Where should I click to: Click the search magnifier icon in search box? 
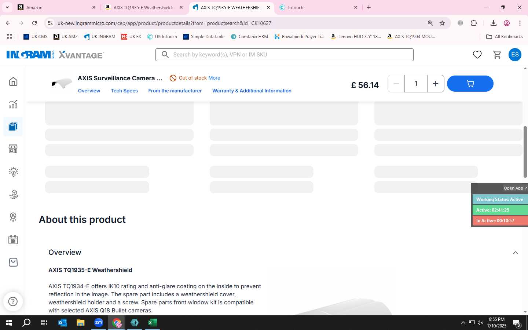(165, 55)
